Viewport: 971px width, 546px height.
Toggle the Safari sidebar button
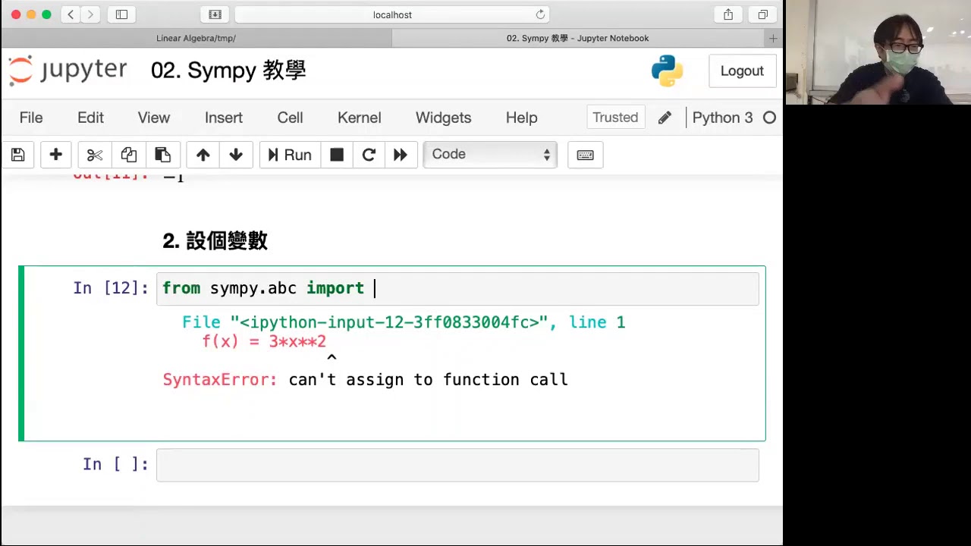(x=121, y=14)
